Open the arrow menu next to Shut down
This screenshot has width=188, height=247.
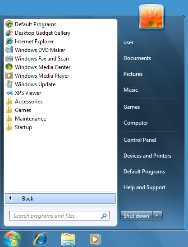157,216
